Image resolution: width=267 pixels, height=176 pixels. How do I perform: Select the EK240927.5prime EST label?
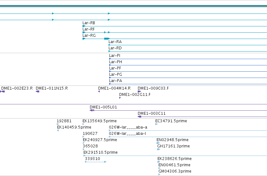pos(100,140)
